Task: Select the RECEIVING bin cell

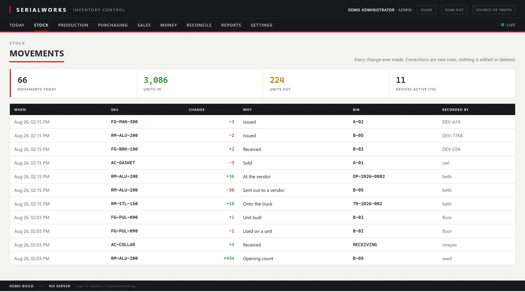Action: tap(365, 245)
